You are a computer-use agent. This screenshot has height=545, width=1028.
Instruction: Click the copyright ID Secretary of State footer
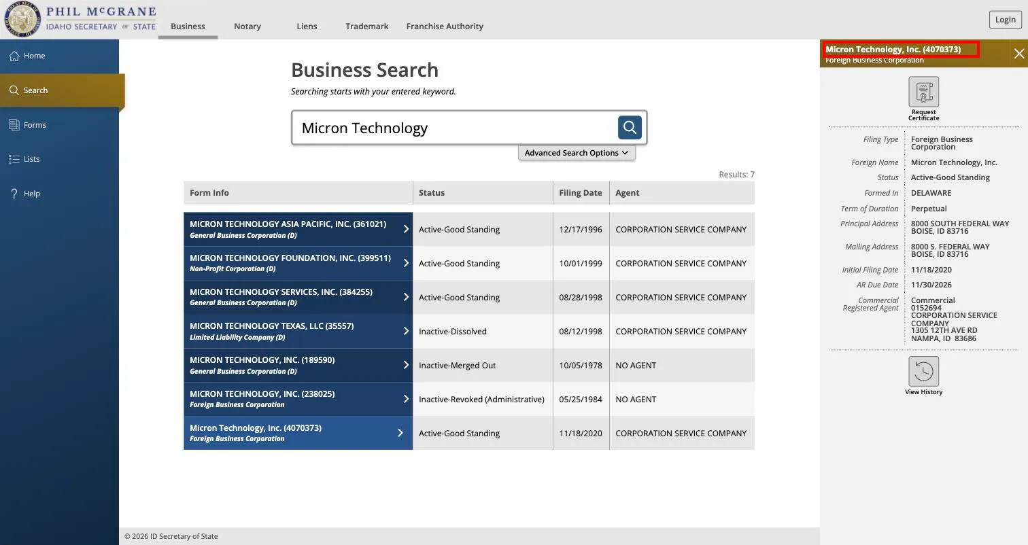point(171,536)
